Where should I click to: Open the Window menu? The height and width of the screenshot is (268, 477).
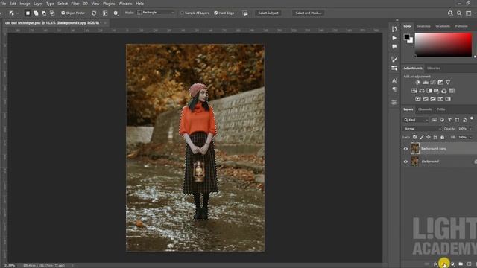[x=125, y=4]
